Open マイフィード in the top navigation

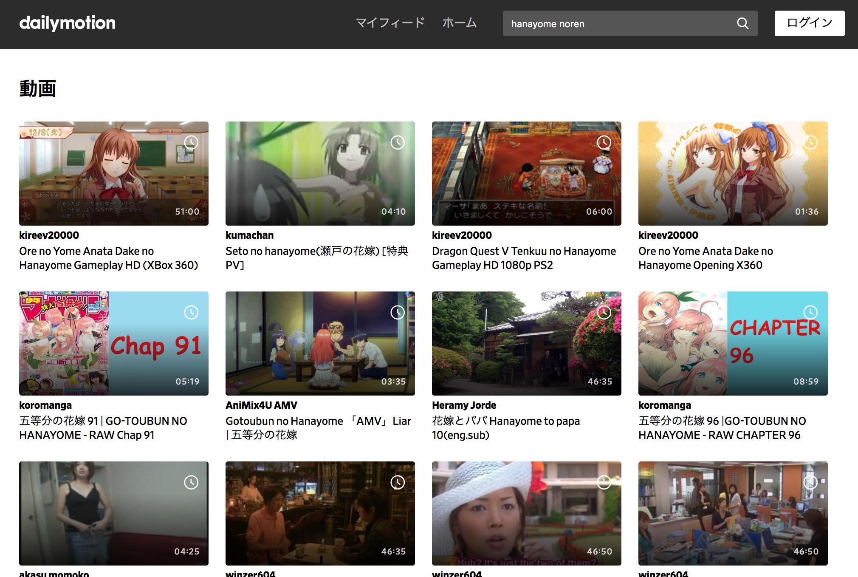coord(390,23)
